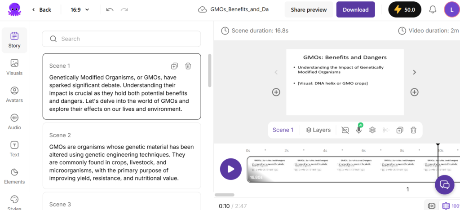Open scene settings gear in toolbar
Image resolution: width=460 pixels, height=210 pixels.
tap(372, 130)
